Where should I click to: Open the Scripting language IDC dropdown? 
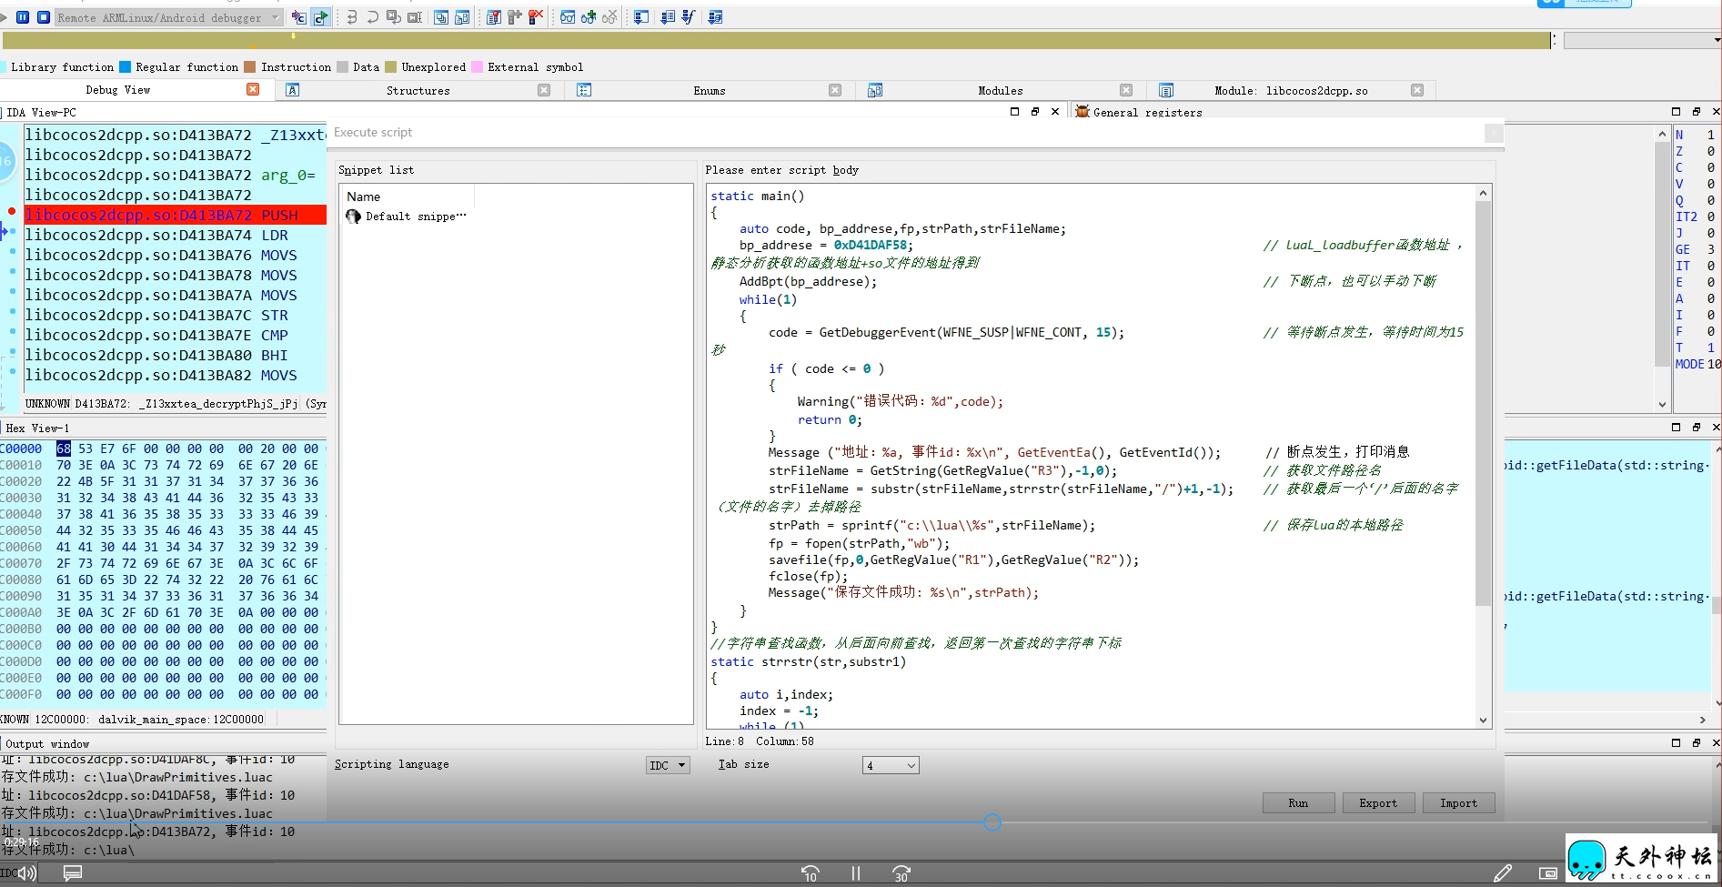(x=669, y=765)
